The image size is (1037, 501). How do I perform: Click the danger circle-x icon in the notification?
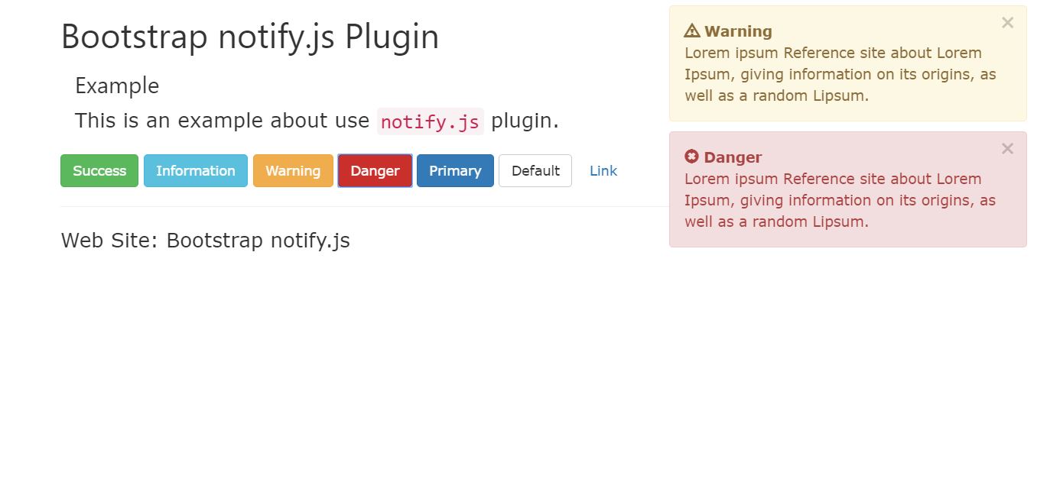(692, 157)
